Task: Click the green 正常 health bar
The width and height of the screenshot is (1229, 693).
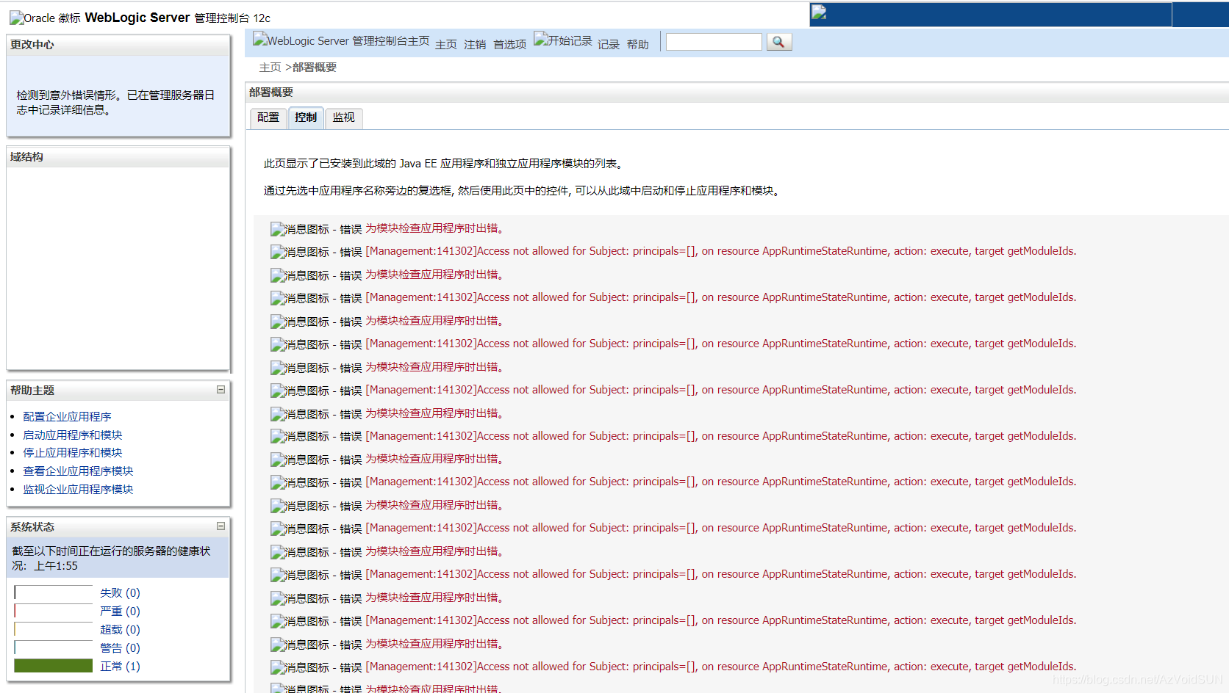Action: point(54,666)
